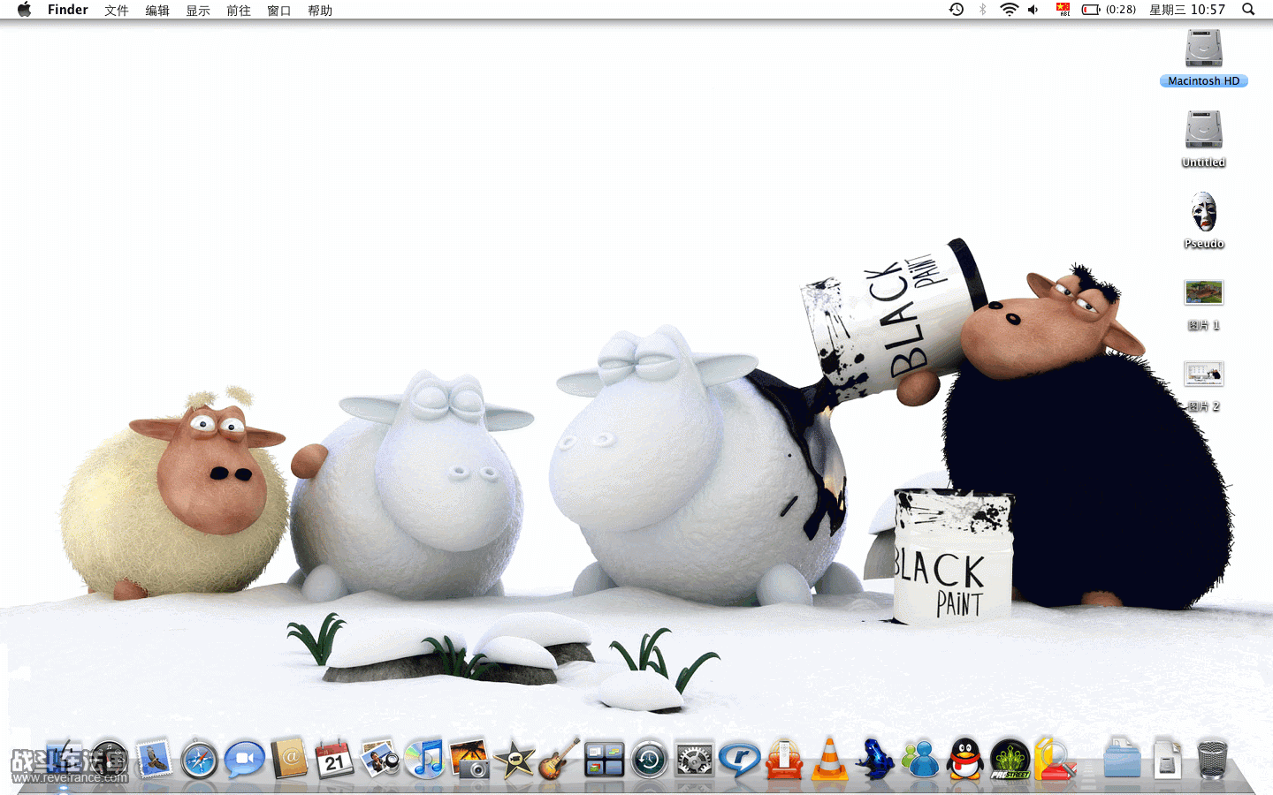
Task: Open Preview from the Dock
Action: 380,759
